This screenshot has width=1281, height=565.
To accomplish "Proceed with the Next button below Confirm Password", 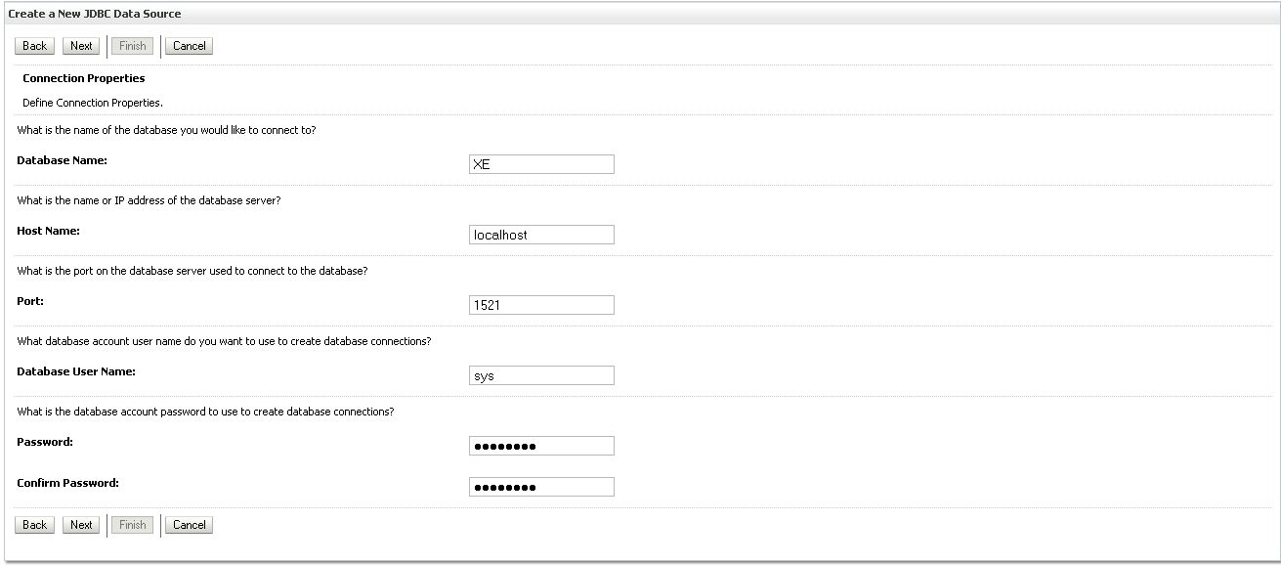I will pyautogui.click(x=81, y=525).
